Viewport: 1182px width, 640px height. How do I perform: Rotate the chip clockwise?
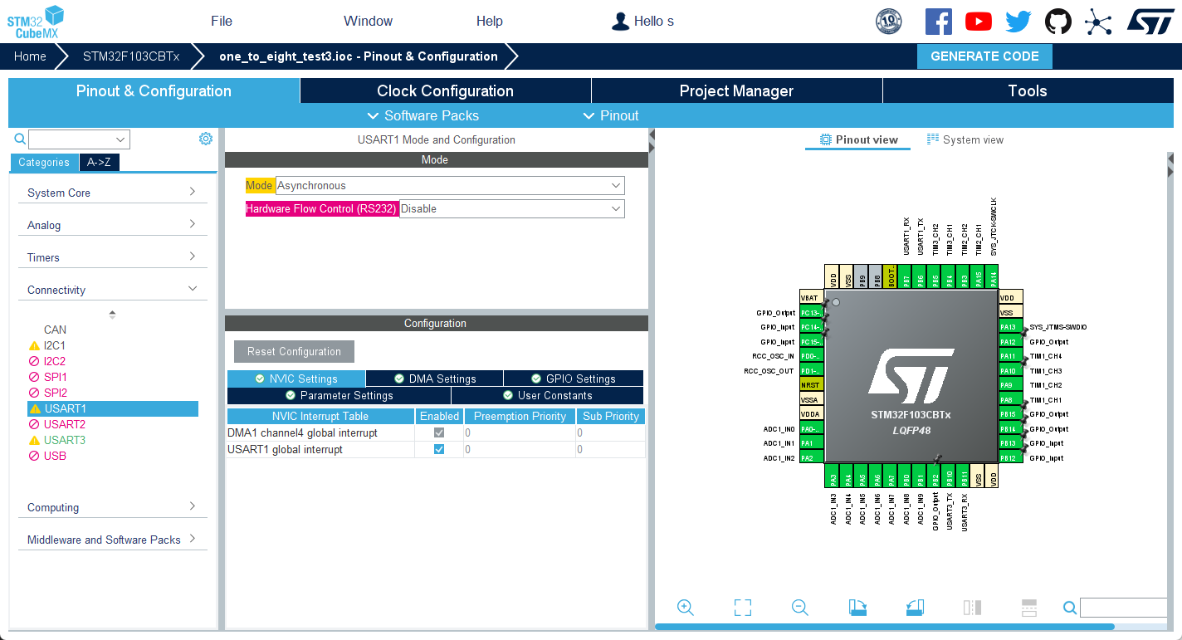857,608
